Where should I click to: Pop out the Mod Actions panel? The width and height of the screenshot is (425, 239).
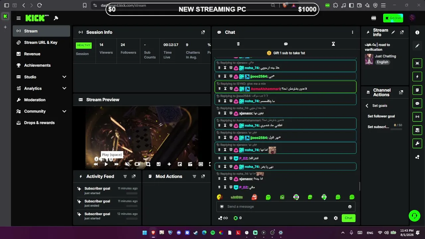[203, 177]
